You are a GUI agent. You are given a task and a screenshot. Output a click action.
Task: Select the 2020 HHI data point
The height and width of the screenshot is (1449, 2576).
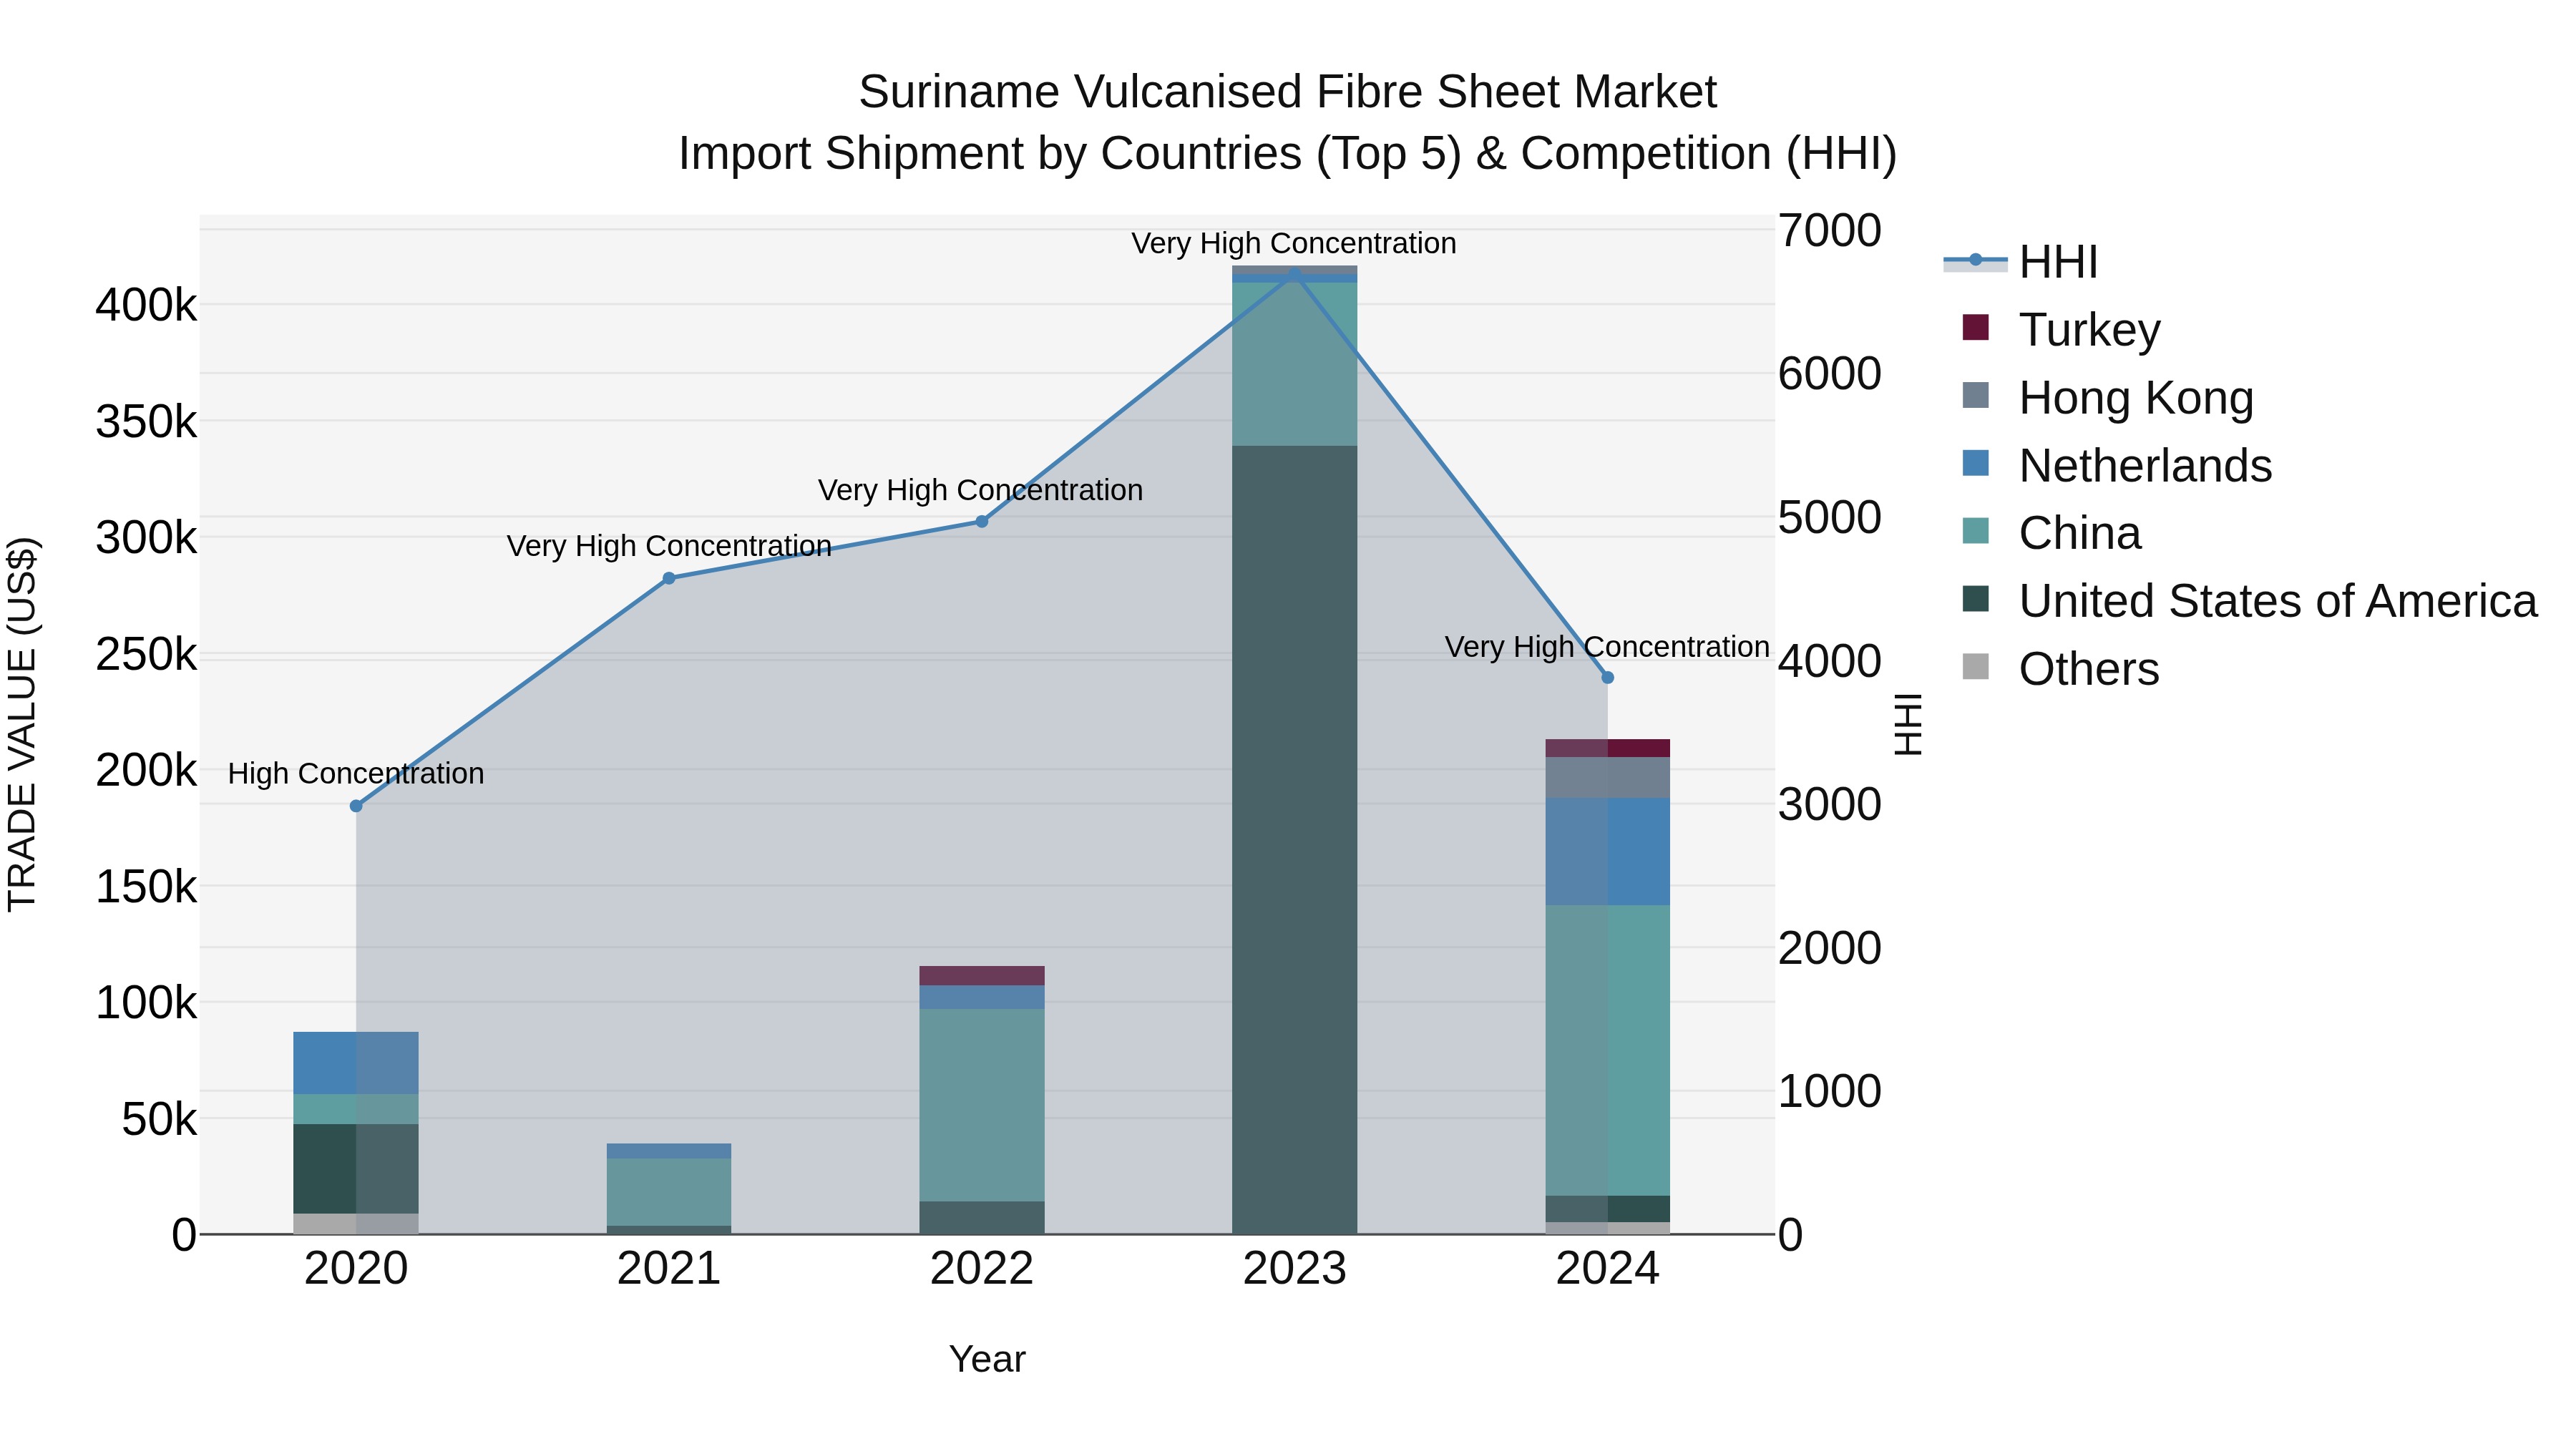coord(356,806)
